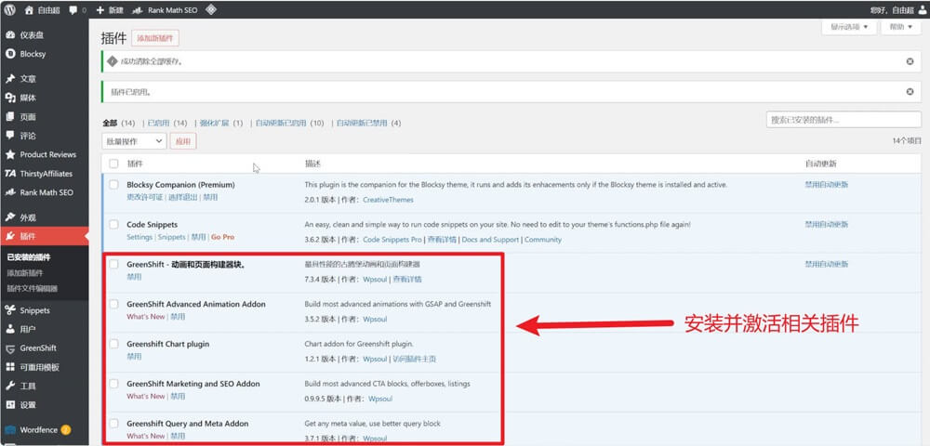The width and height of the screenshot is (930, 446).
Task: Open Rank Math SEO sidebar icon
Action: (x=10, y=192)
